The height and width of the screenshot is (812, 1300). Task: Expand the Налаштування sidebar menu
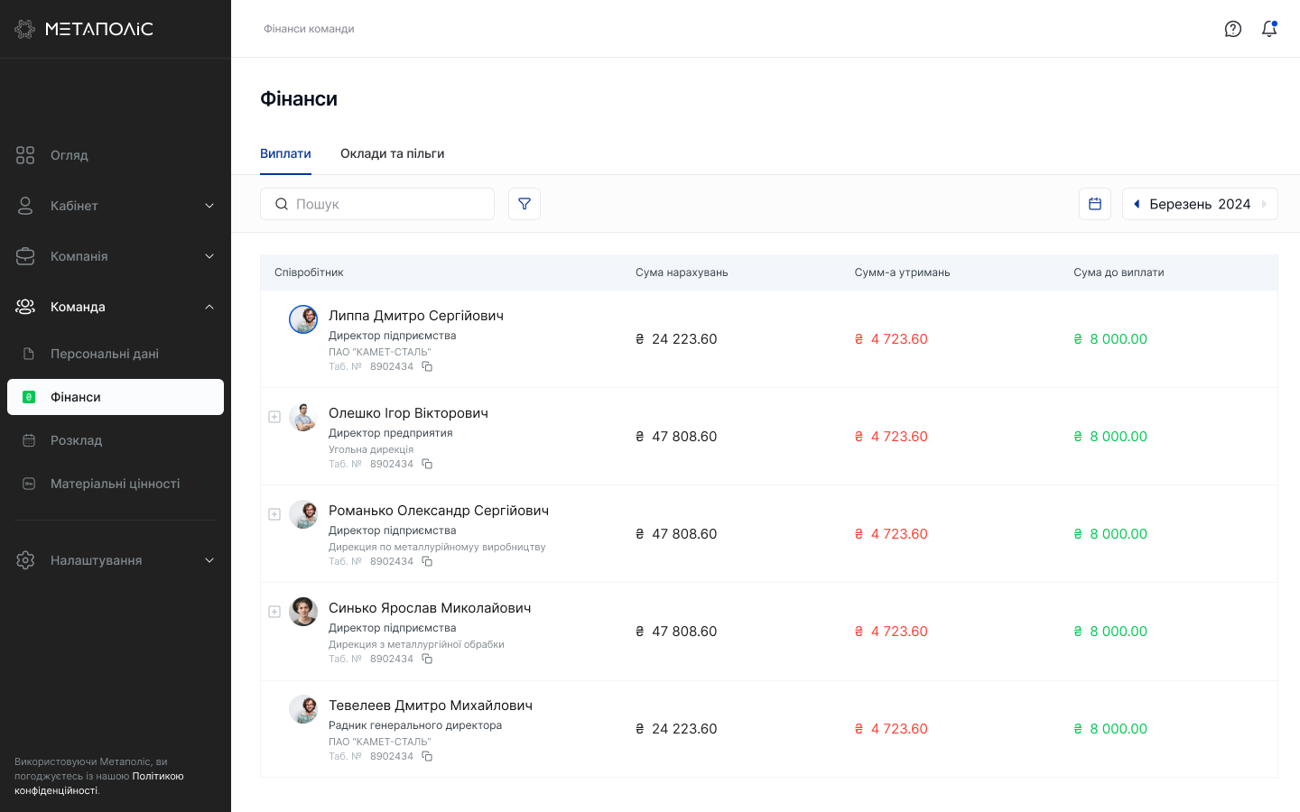pos(209,560)
